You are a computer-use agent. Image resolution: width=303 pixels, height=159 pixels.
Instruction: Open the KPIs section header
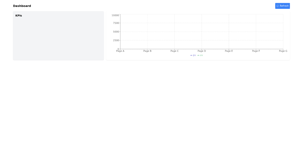coord(19,15)
